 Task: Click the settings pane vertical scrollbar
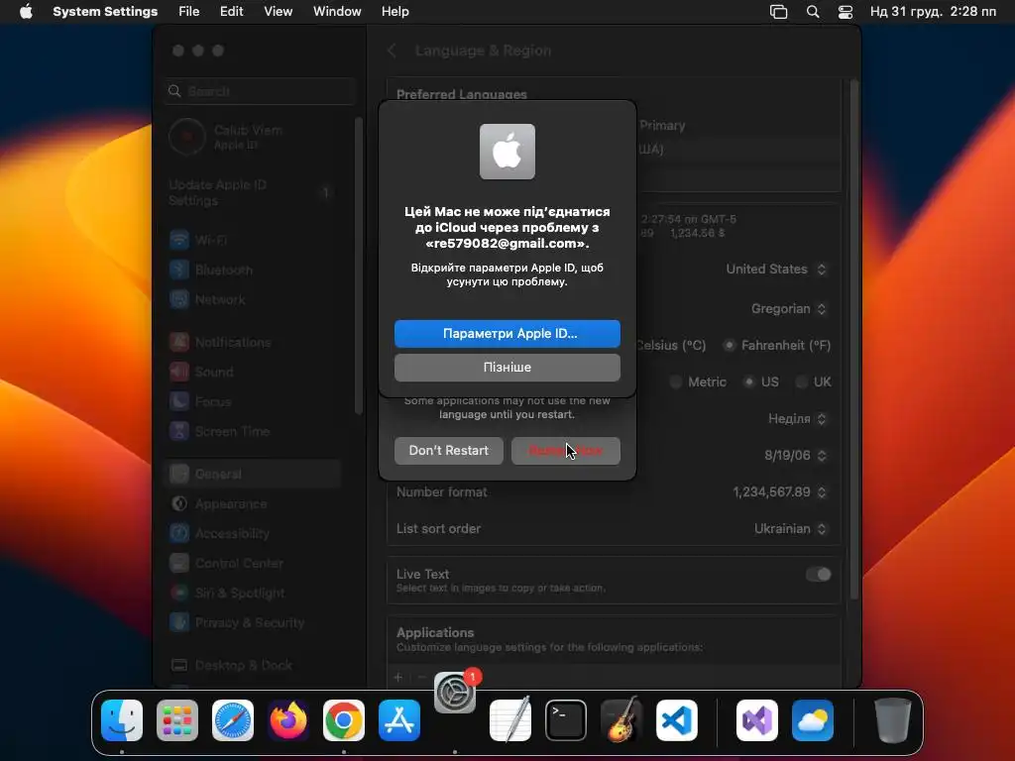853,337
